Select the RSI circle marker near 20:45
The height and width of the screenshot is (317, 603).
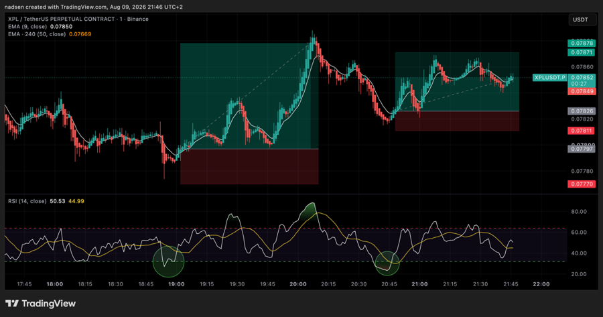tap(387, 263)
